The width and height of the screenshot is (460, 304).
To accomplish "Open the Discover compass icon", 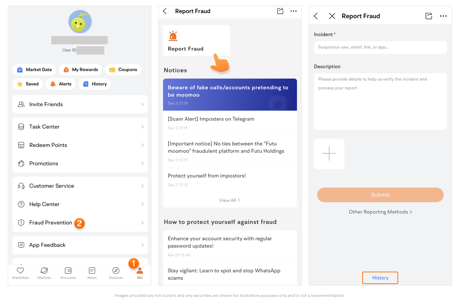I will pos(116,270).
